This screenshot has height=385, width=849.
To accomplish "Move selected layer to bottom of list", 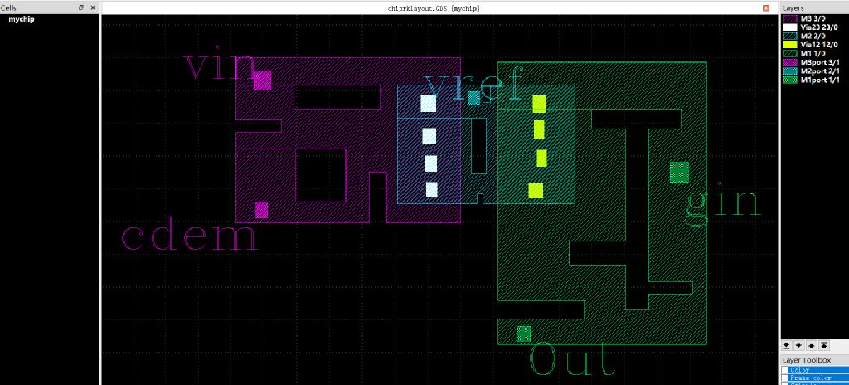I will point(788,345).
